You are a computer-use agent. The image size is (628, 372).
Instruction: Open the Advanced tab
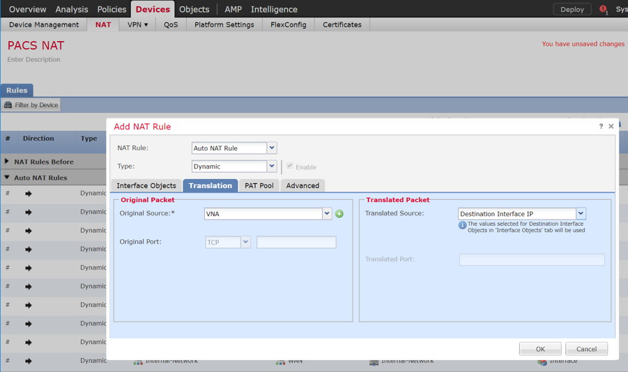(302, 186)
